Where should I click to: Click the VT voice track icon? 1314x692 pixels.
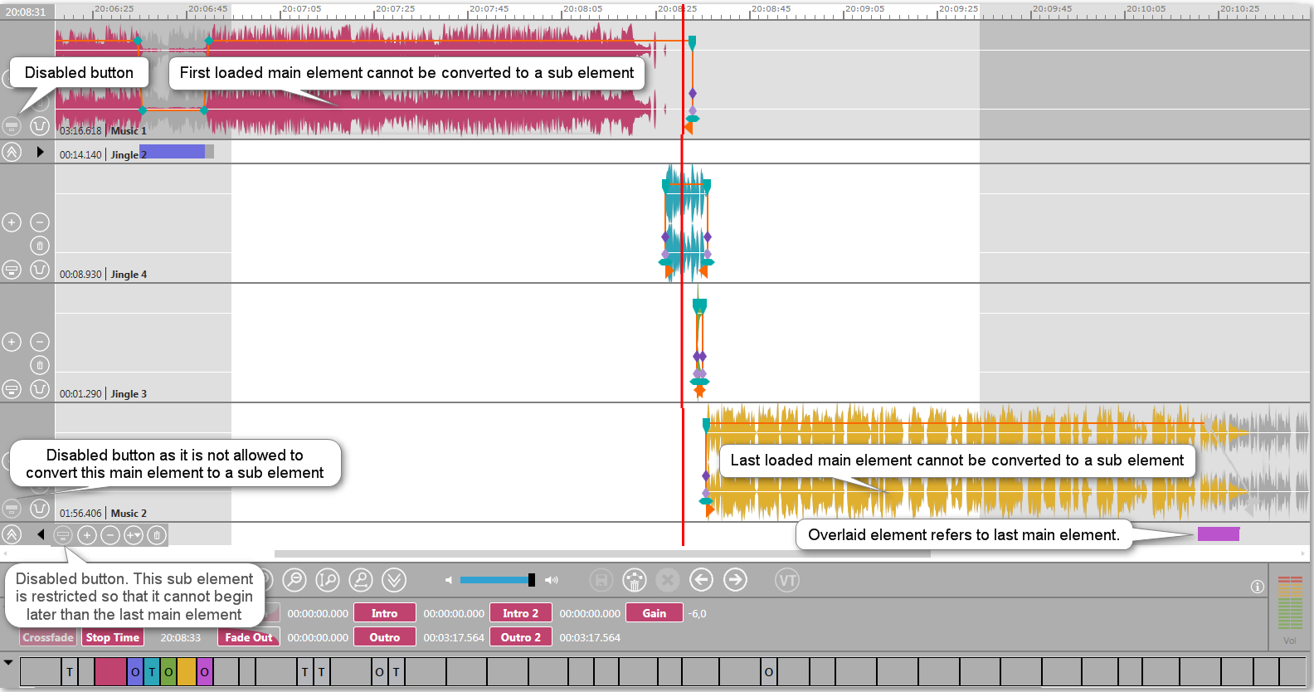787,580
